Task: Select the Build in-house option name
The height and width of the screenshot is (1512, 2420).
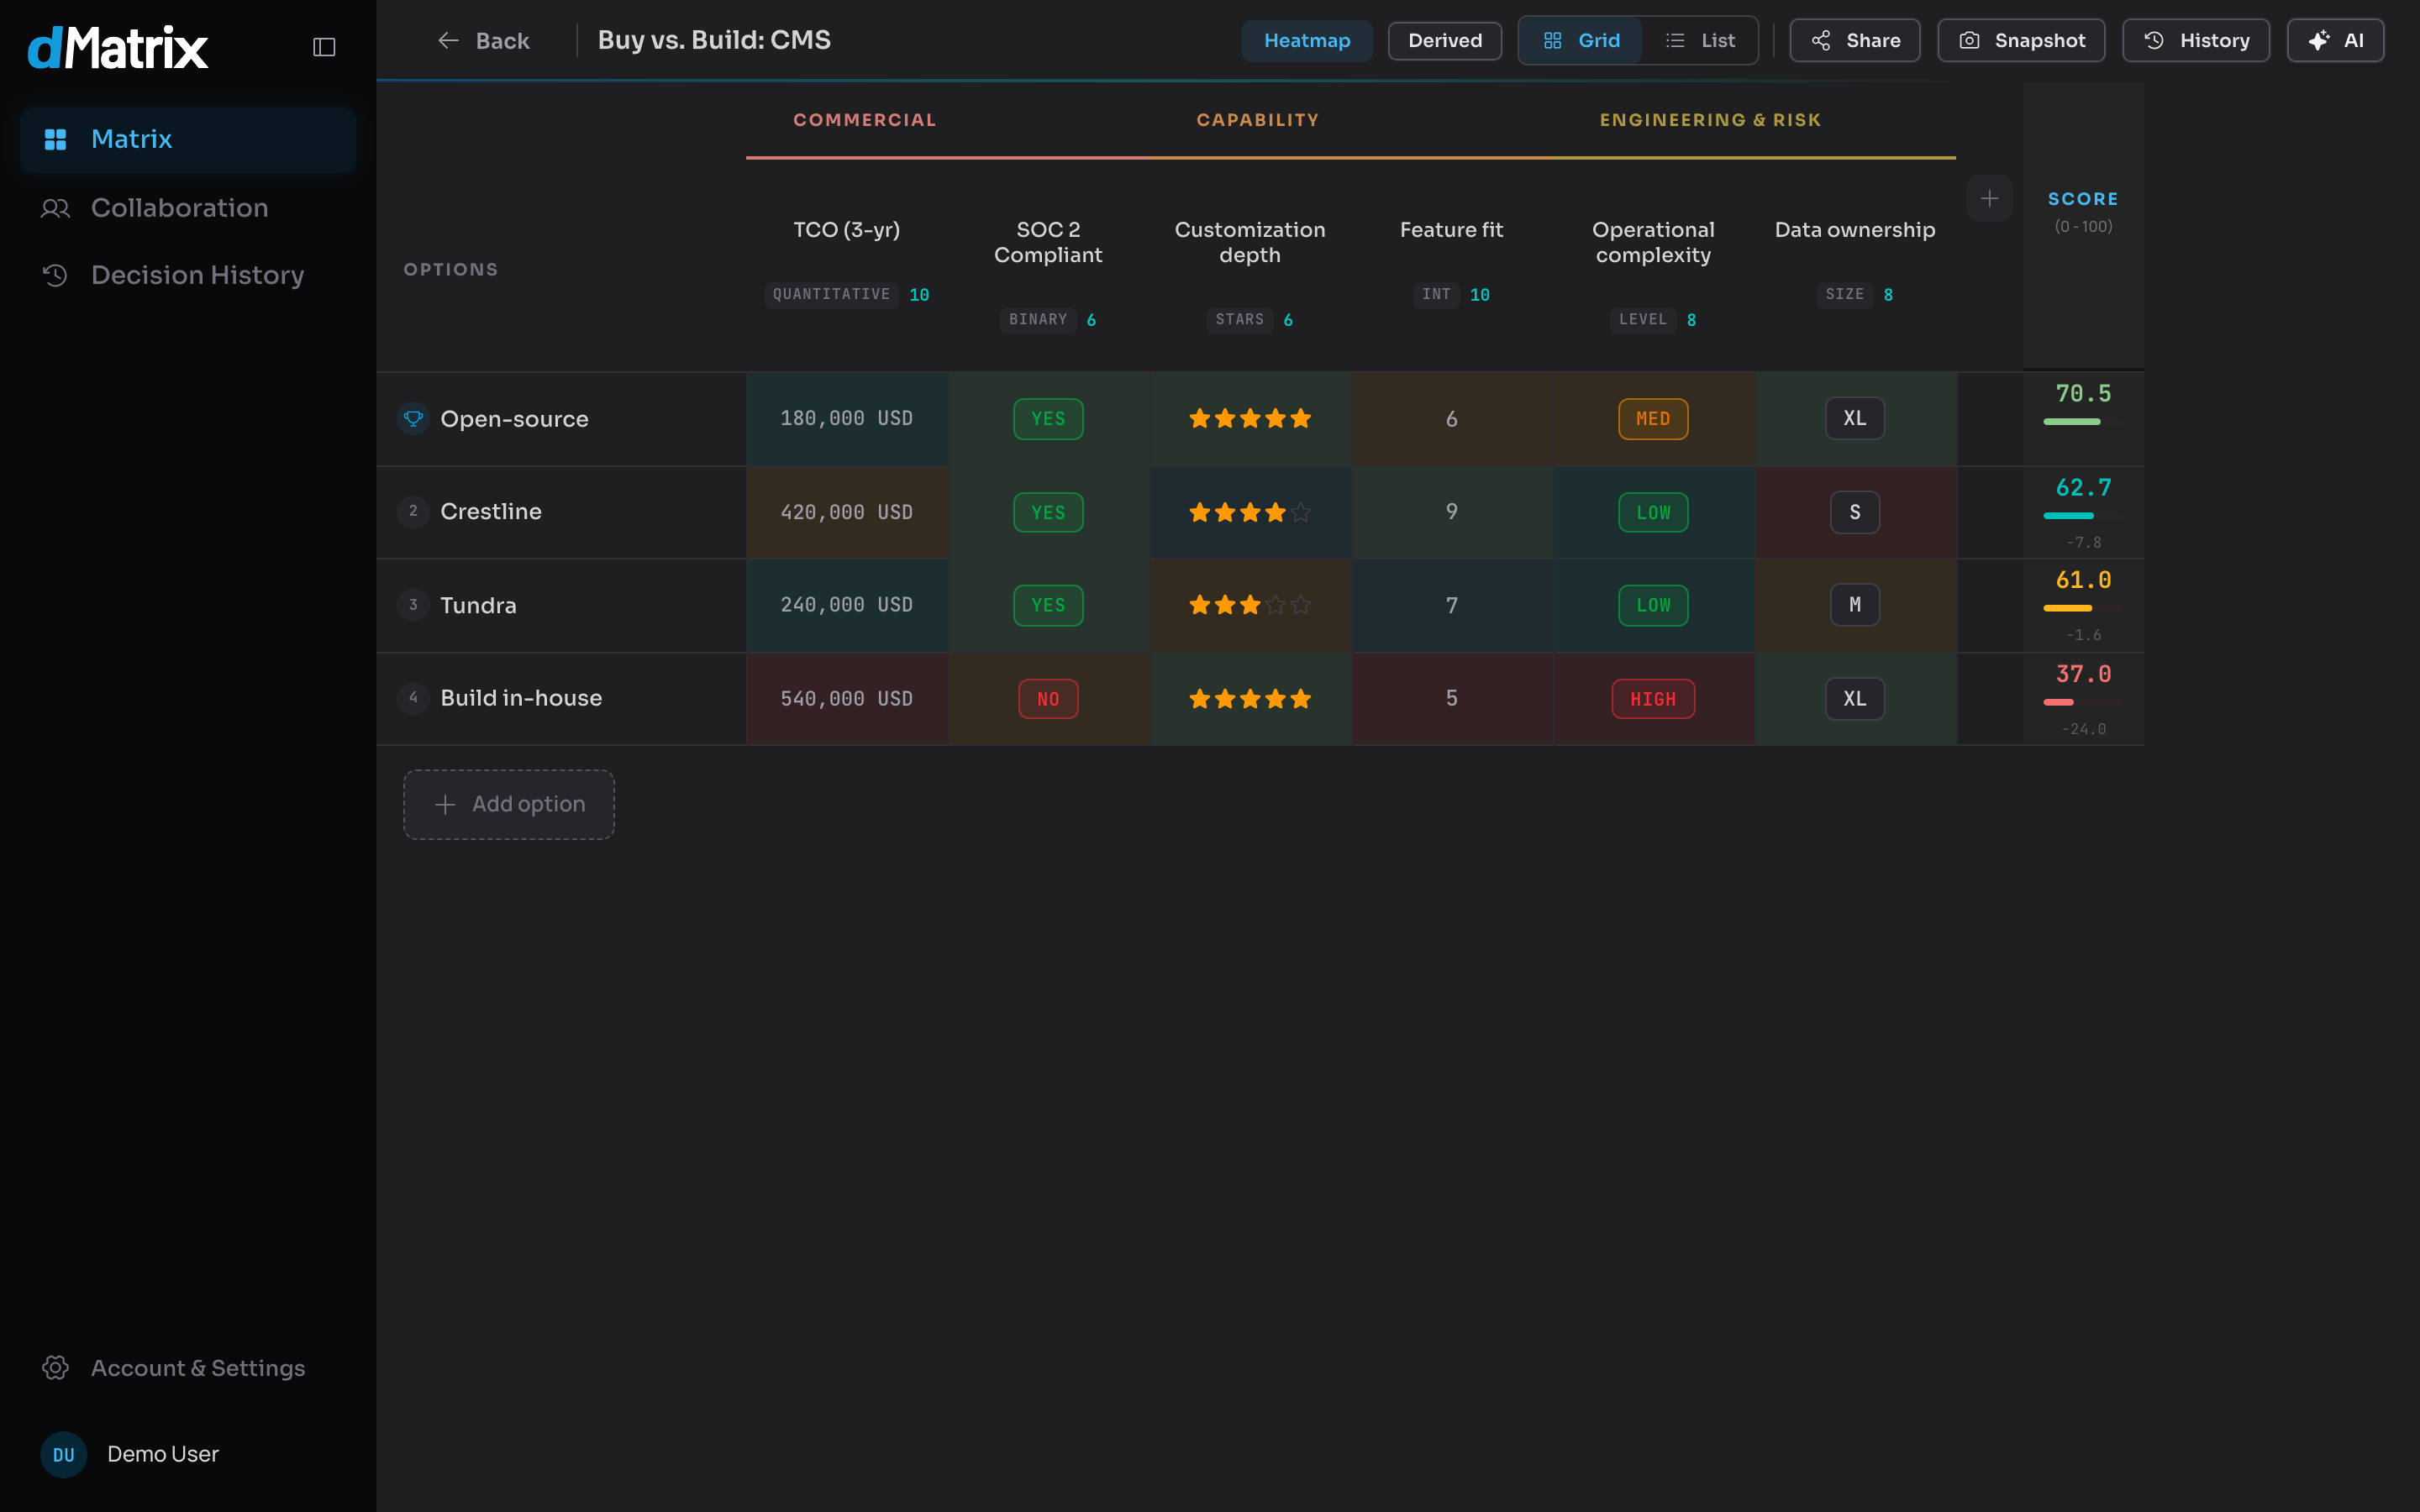Action: point(521,698)
